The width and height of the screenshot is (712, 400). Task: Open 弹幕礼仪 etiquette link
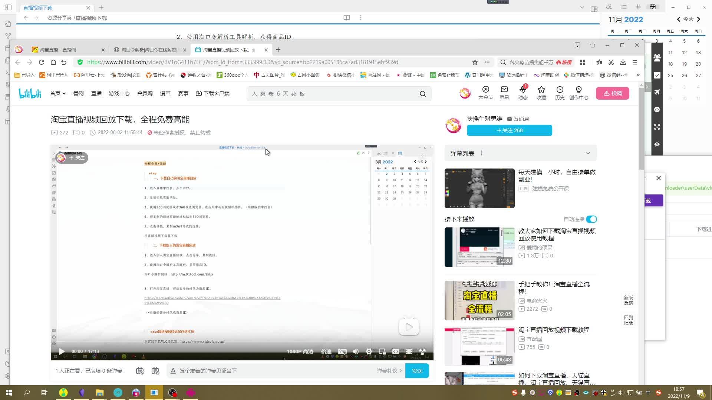tap(389, 371)
